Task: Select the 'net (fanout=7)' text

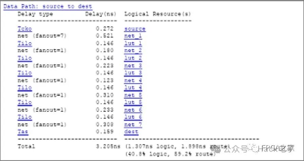Action: pyautogui.click(x=42, y=36)
